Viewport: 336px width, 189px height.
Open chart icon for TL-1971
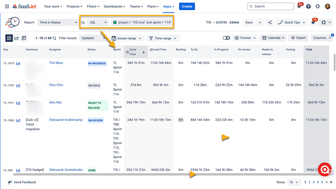[x=18, y=103]
